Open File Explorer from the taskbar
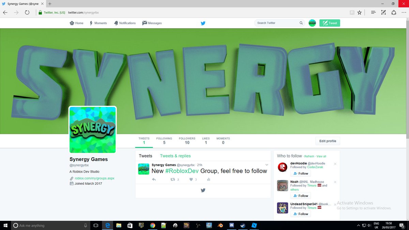This screenshot has width=409, height=230. 119,225
